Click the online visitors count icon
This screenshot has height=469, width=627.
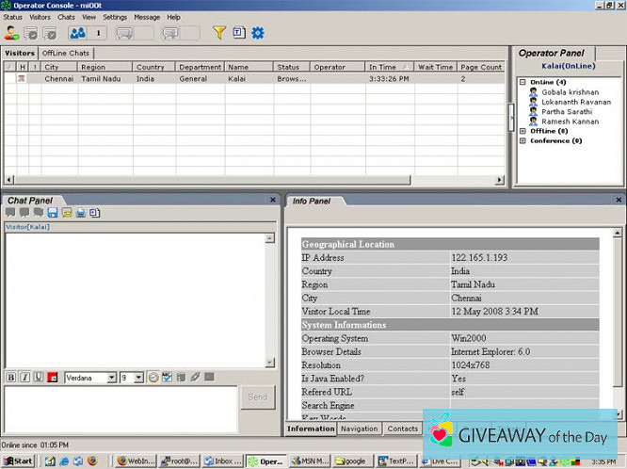pyautogui.click(x=77, y=33)
